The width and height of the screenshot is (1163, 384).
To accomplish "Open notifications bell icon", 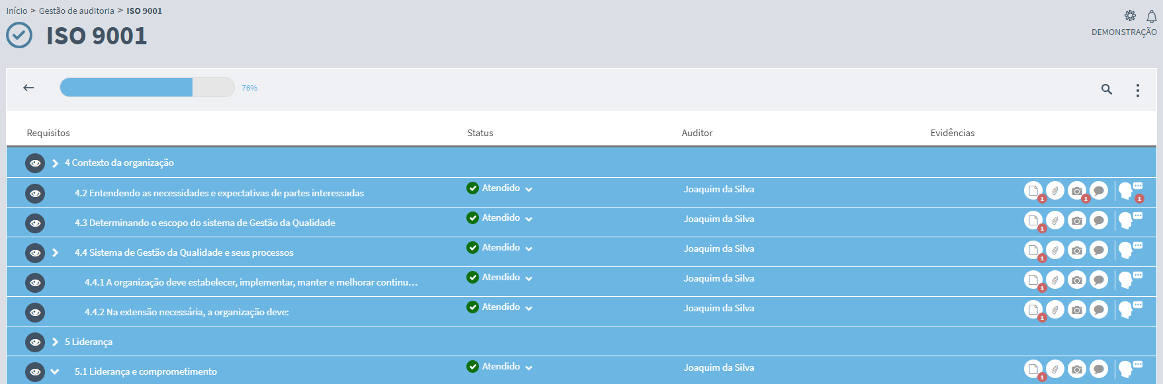I will point(1152,17).
